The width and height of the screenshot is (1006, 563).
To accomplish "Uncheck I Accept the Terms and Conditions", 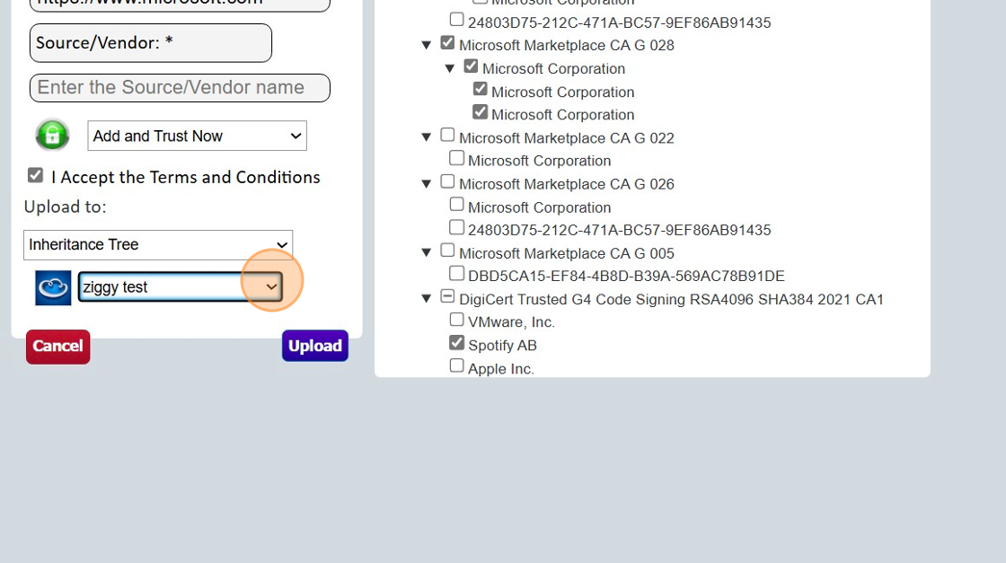I will [35, 175].
